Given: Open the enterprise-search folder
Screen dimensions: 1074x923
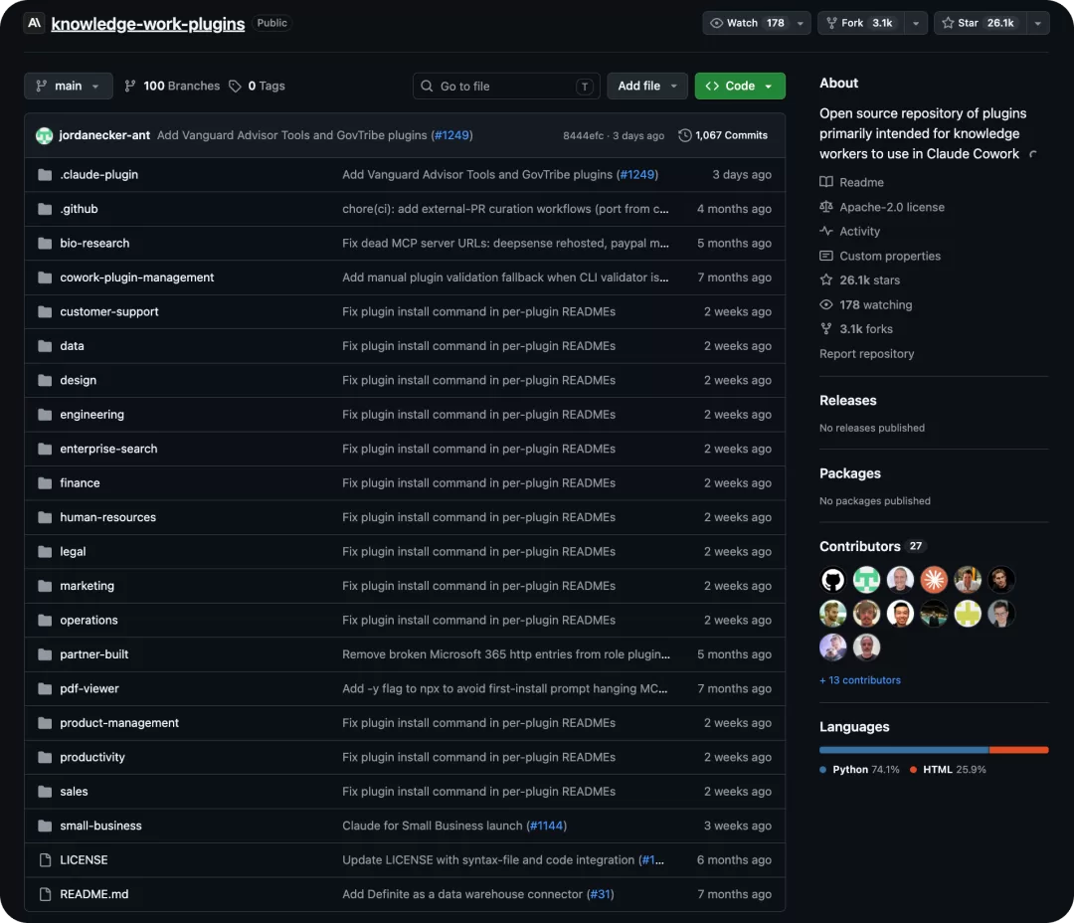Looking at the screenshot, I should [x=108, y=449].
